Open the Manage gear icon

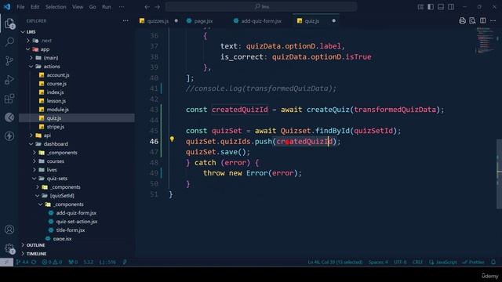point(9,248)
